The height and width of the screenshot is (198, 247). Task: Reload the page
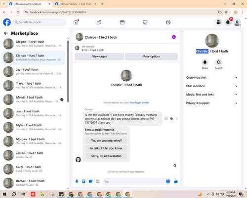[x=18, y=12]
